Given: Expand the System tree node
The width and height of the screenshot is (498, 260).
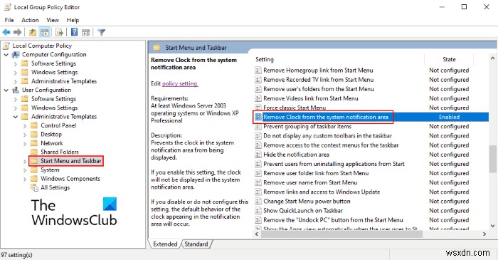Looking at the screenshot, I should coord(25,170).
